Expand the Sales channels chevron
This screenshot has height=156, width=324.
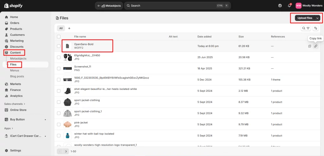point(25,104)
